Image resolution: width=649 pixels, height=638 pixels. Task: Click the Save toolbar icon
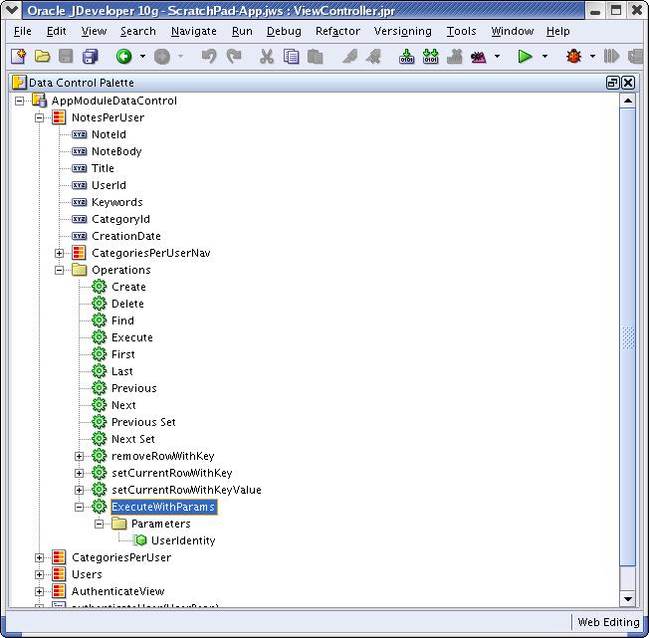(66, 57)
